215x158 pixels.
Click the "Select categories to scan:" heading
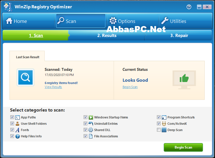coord(38,110)
